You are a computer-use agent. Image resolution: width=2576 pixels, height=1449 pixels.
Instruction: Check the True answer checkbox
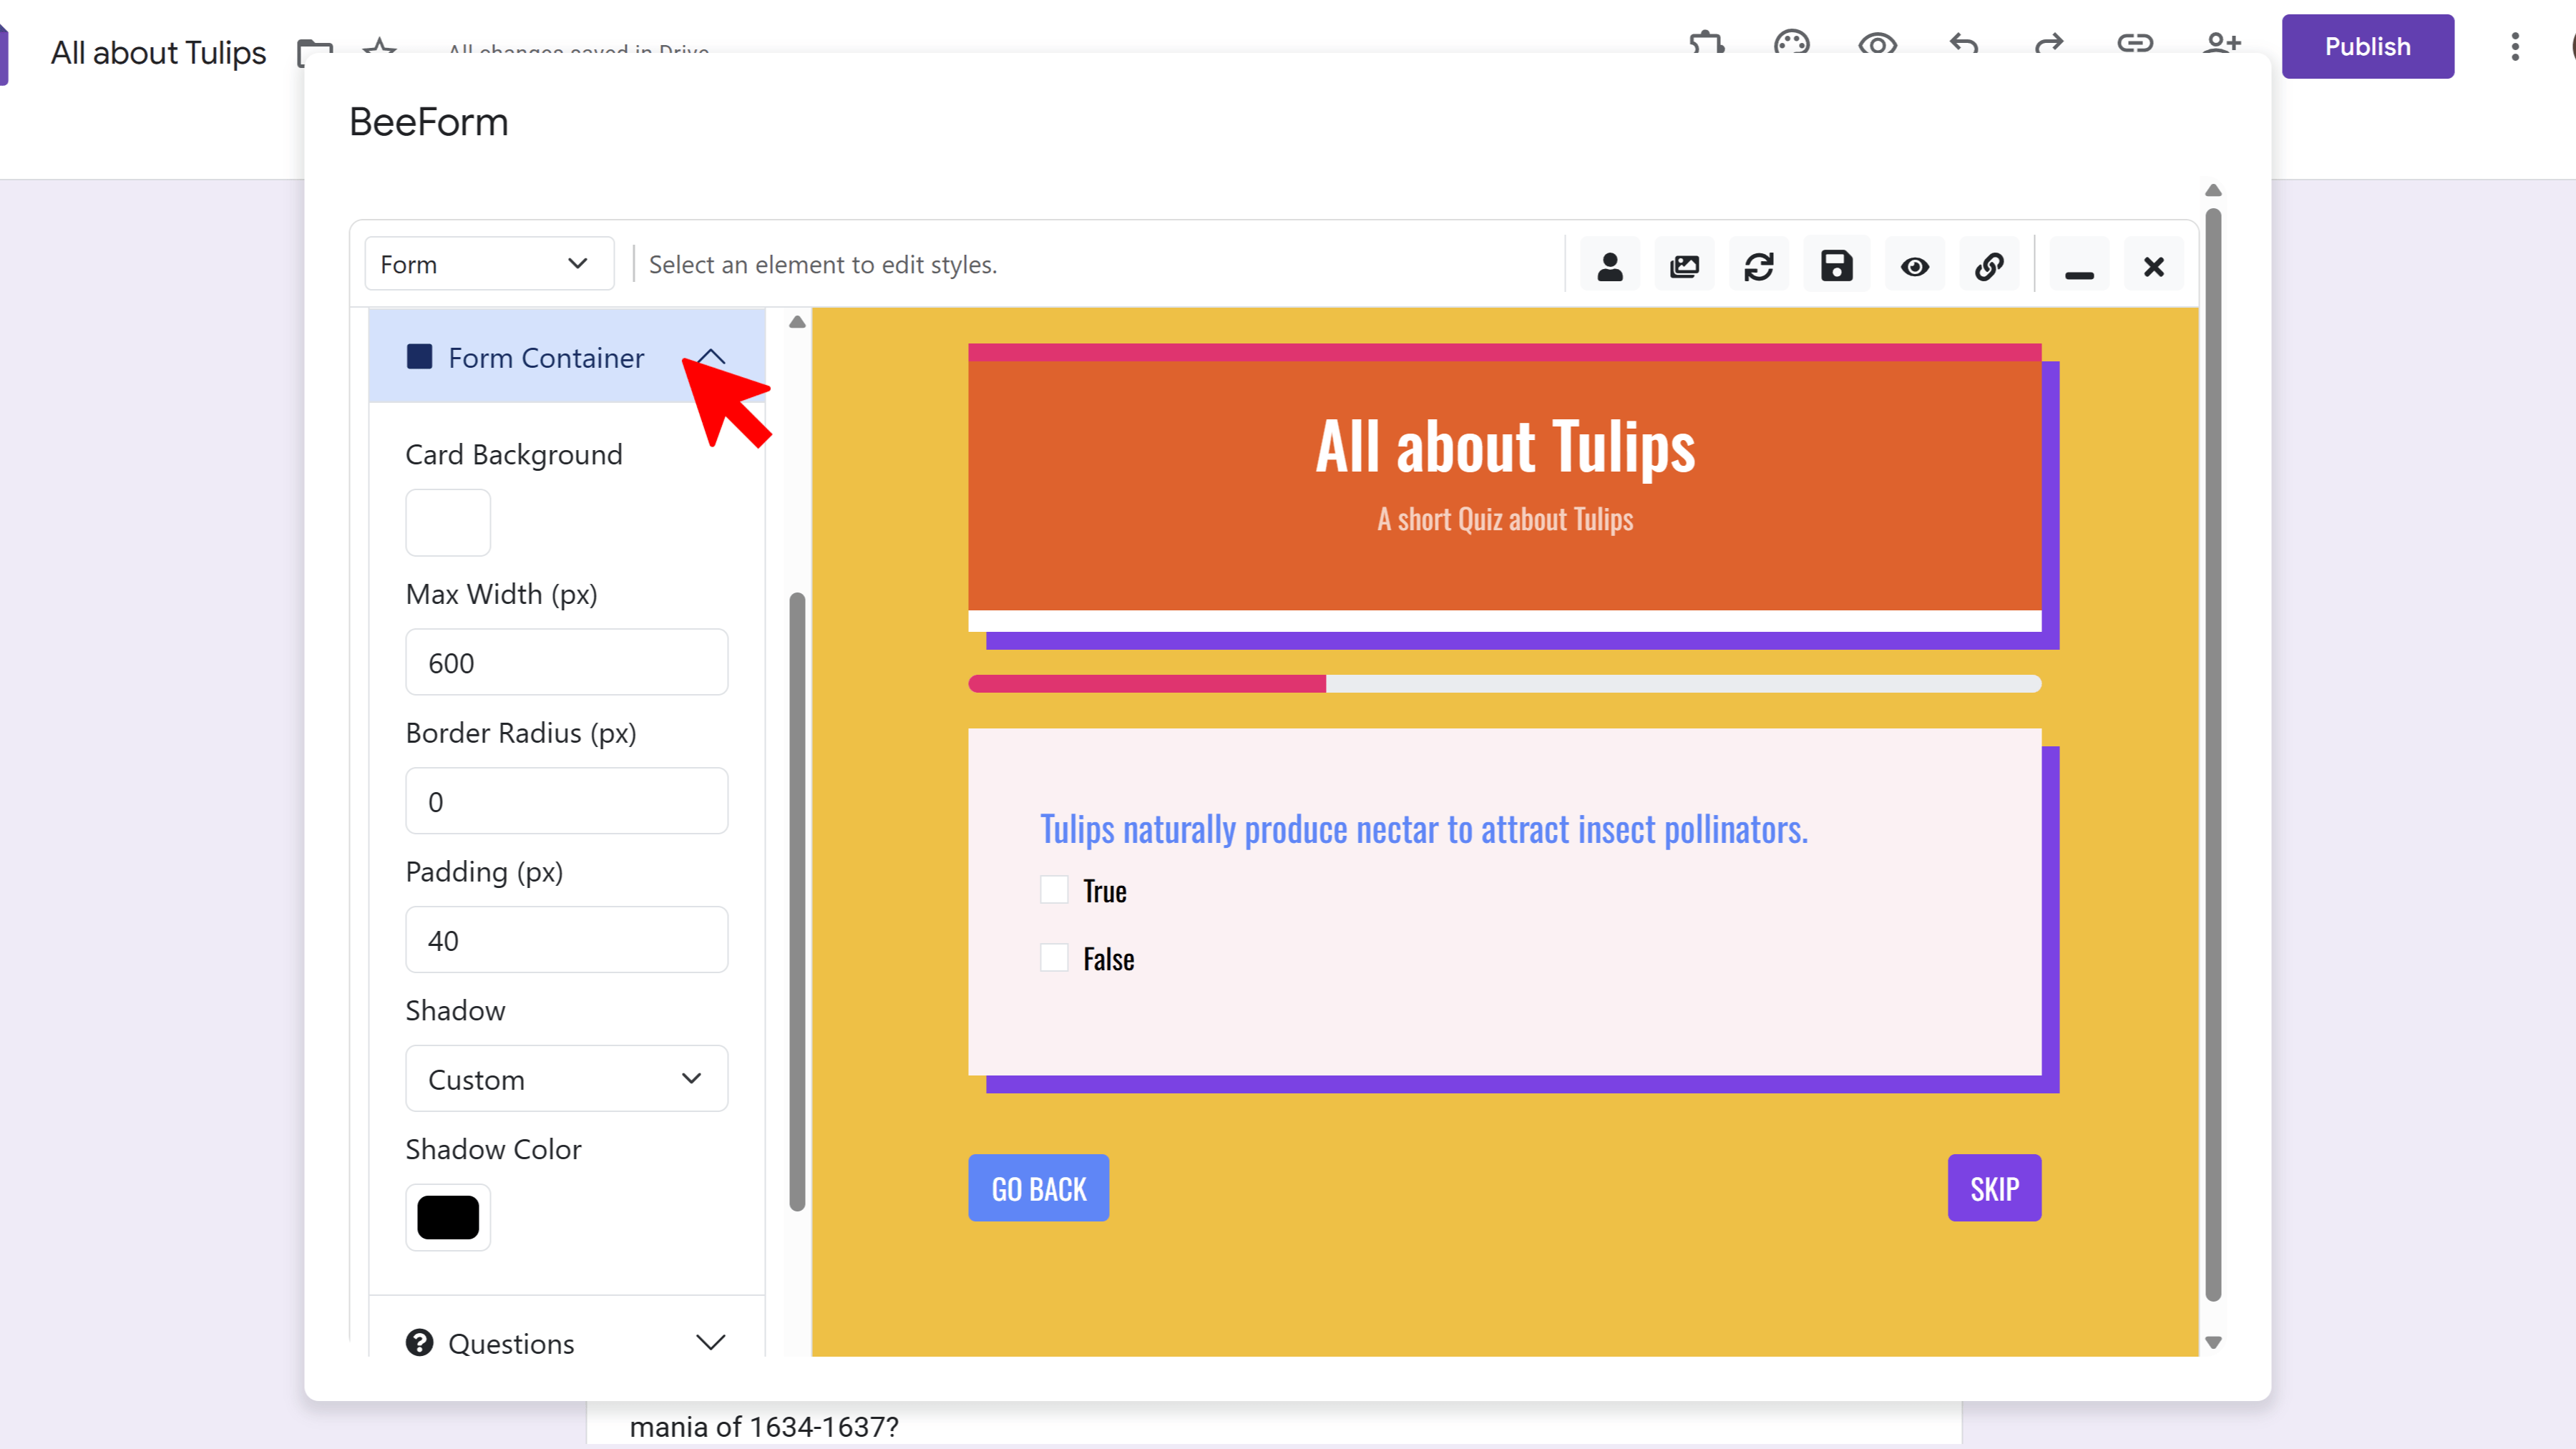[1054, 890]
